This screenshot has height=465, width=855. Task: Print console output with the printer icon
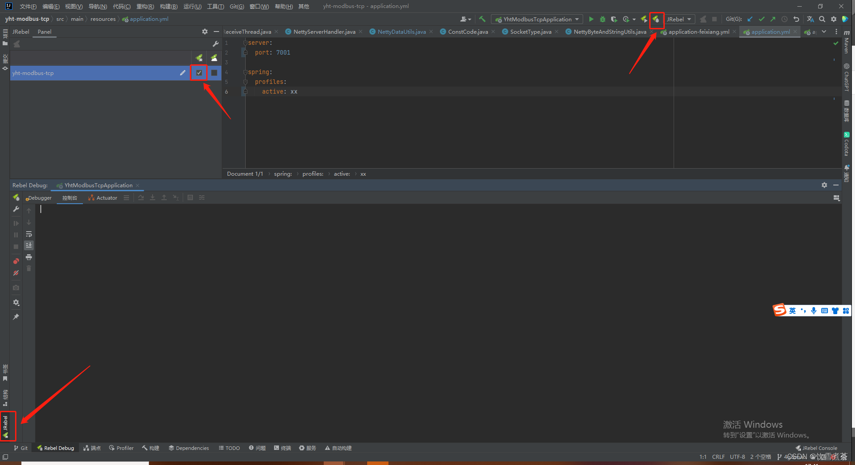tap(29, 257)
